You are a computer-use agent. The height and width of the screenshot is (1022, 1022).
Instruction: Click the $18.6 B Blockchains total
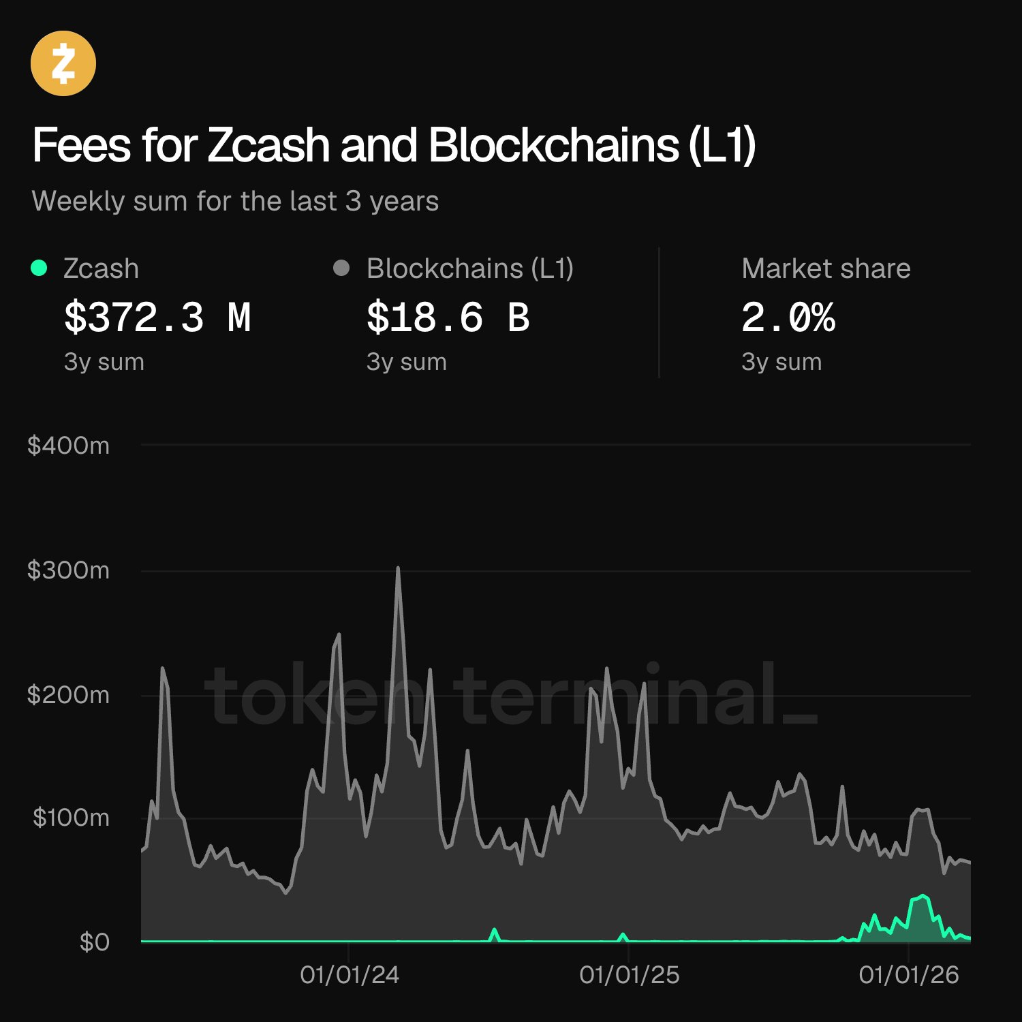click(448, 318)
